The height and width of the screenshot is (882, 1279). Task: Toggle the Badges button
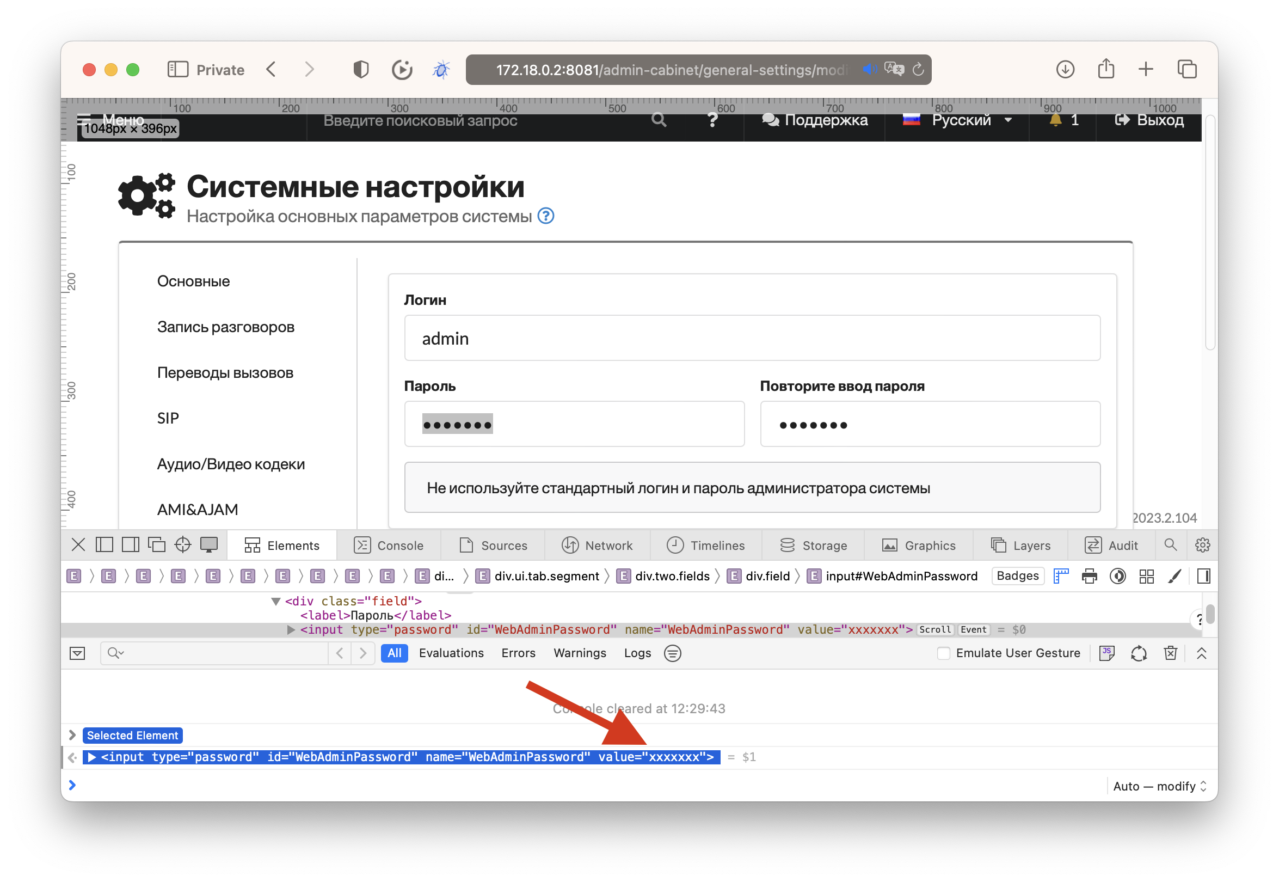click(1017, 576)
